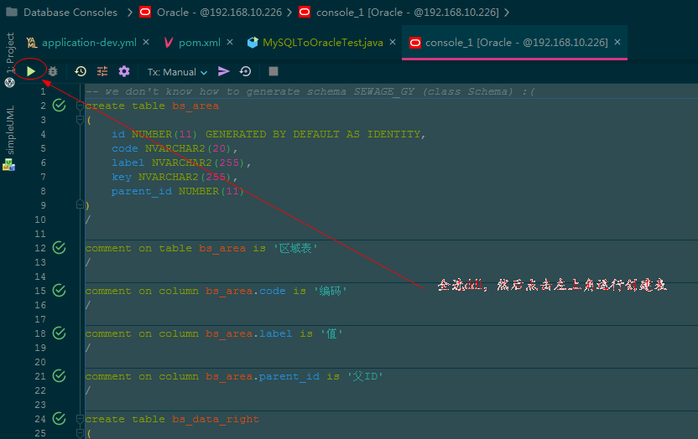Click the key NVARCHAR2(255) column line
Viewport: 698px width, 439px height.
(174, 177)
